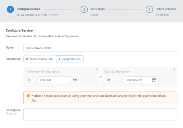
Task: Click the odometer value field 200 000
Action: tap(54, 80)
